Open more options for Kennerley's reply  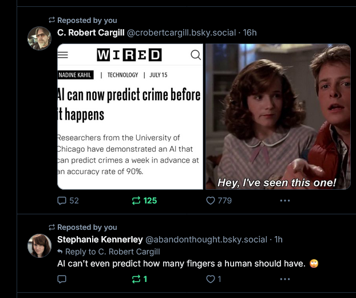[x=285, y=279]
